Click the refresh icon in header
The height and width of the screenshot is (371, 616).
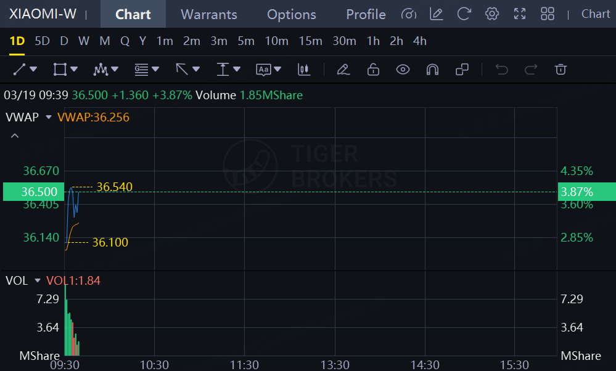click(464, 14)
